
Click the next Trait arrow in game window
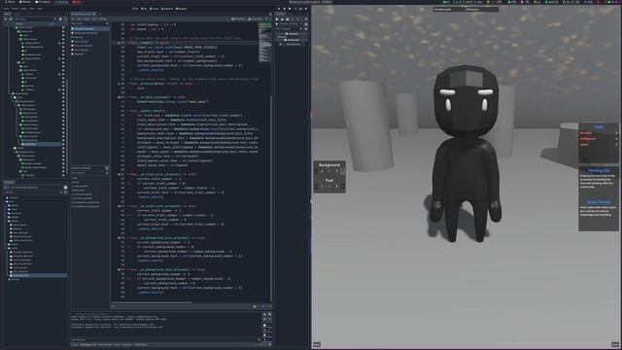coord(343,186)
